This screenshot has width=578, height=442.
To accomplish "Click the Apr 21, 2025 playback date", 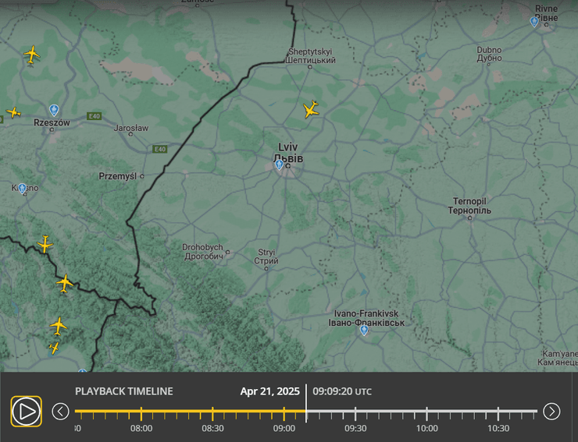I will point(269,391).
